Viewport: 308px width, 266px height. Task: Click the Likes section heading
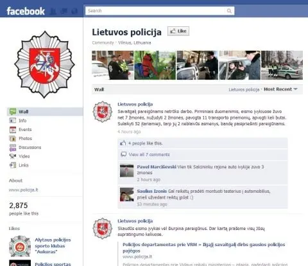14,229
